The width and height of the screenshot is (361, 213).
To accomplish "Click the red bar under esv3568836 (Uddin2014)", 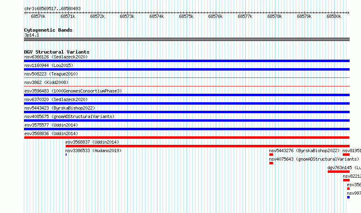I will (187, 138).
